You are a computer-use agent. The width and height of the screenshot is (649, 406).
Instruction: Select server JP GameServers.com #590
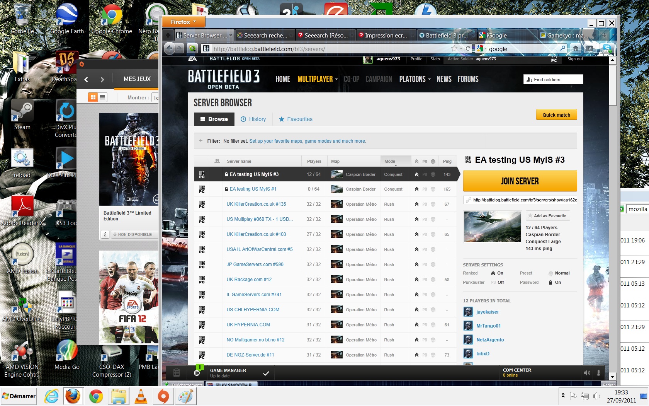point(255,264)
